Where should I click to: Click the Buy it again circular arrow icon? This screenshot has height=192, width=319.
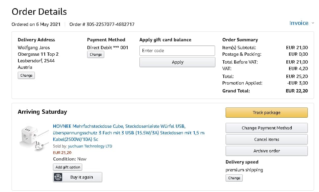[58, 177]
